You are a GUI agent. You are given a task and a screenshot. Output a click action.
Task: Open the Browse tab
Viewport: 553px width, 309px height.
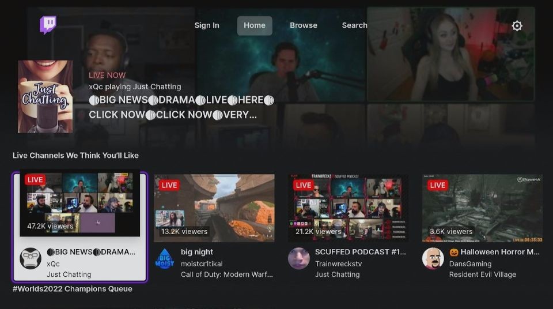pyautogui.click(x=304, y=25)
